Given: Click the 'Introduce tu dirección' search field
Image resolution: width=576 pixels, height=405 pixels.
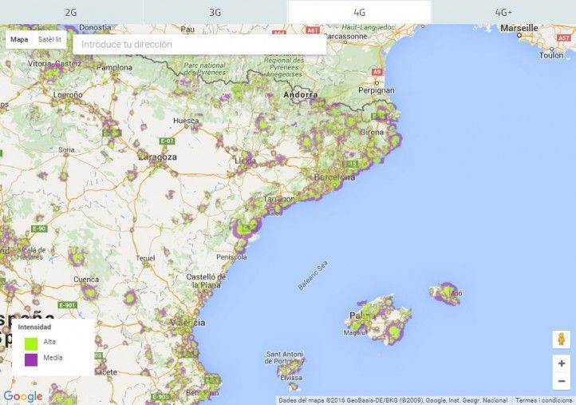Looking at the screenshot, I should 199,45.
